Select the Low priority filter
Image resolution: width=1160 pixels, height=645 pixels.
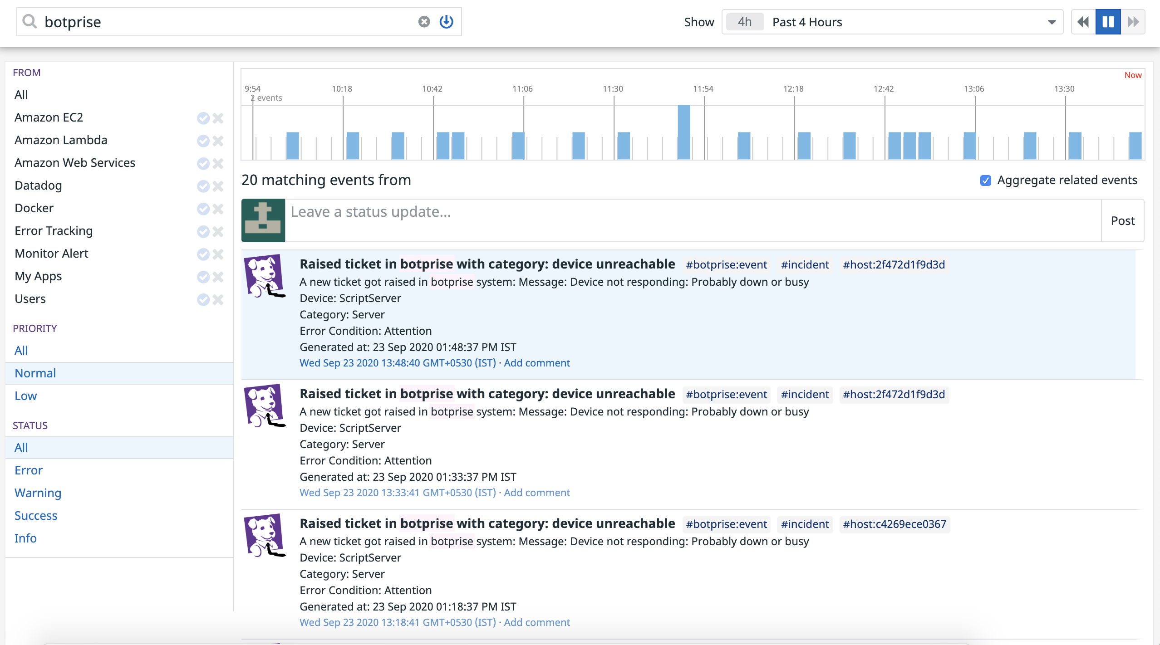tap(25, 396)
